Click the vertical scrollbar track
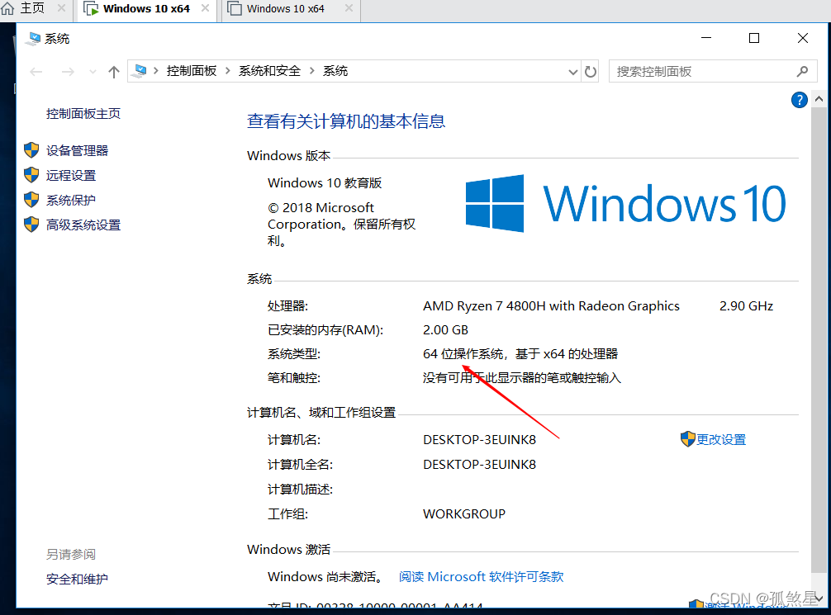This screenshot has height=615, width=831. click(819, 339)
